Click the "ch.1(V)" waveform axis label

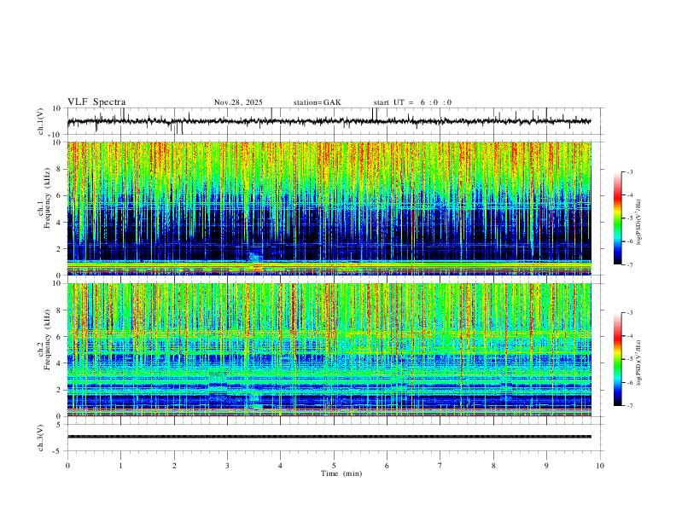[41, 121]
